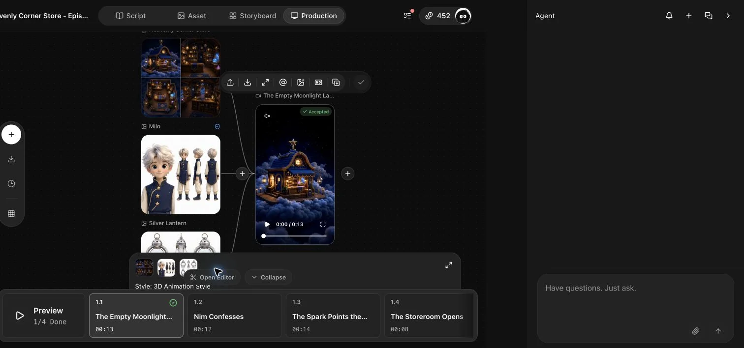Open the history clock in left sidebar
This screenshot has height=348, width=744.
[x=11, y=184]
